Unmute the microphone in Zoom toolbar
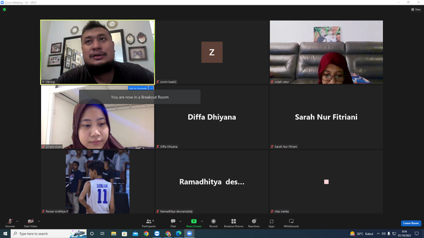This screenshot has height=238, width=424. (x=10, y=223)
